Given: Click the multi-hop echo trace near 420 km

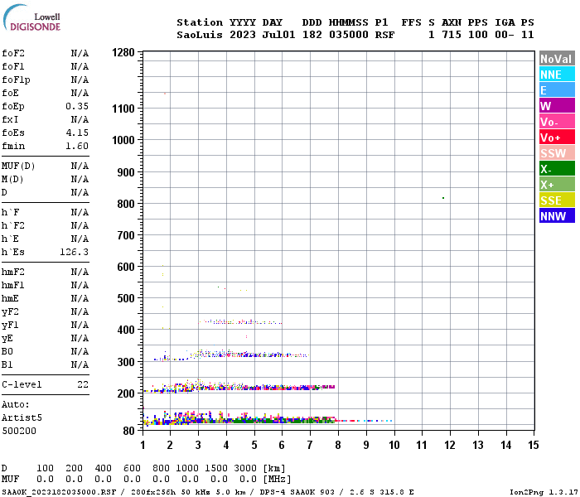Looking at the screenshot, I should (240, 322).
